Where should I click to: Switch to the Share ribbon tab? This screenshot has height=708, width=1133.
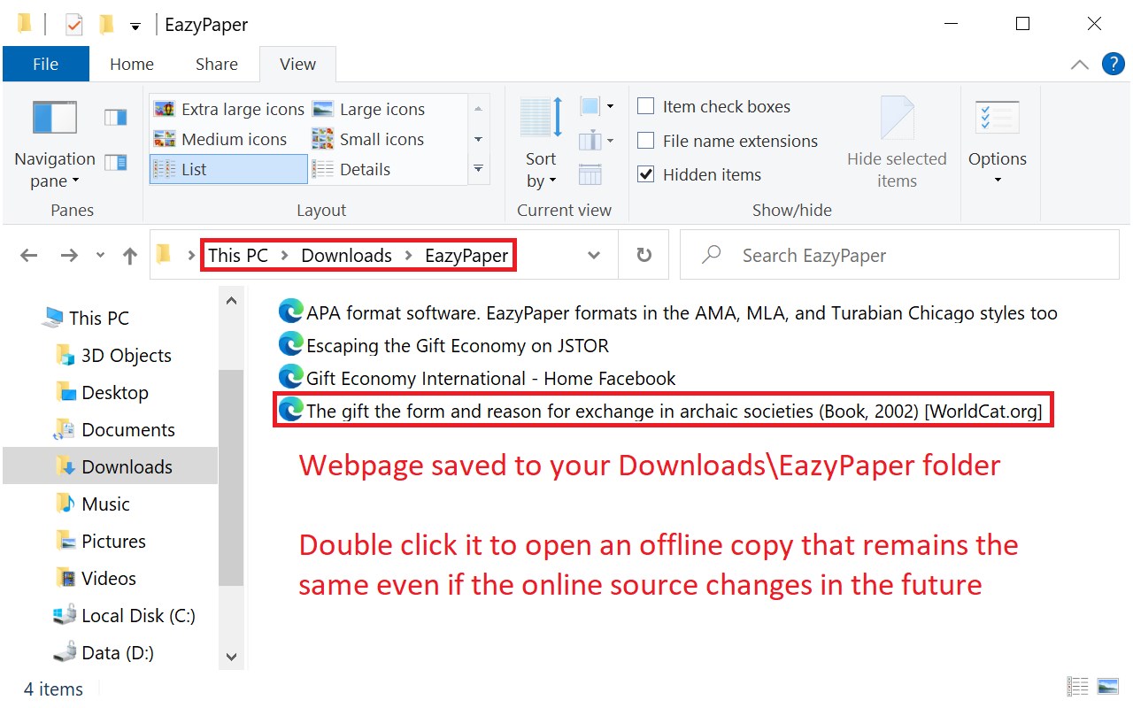pos(217,64)
